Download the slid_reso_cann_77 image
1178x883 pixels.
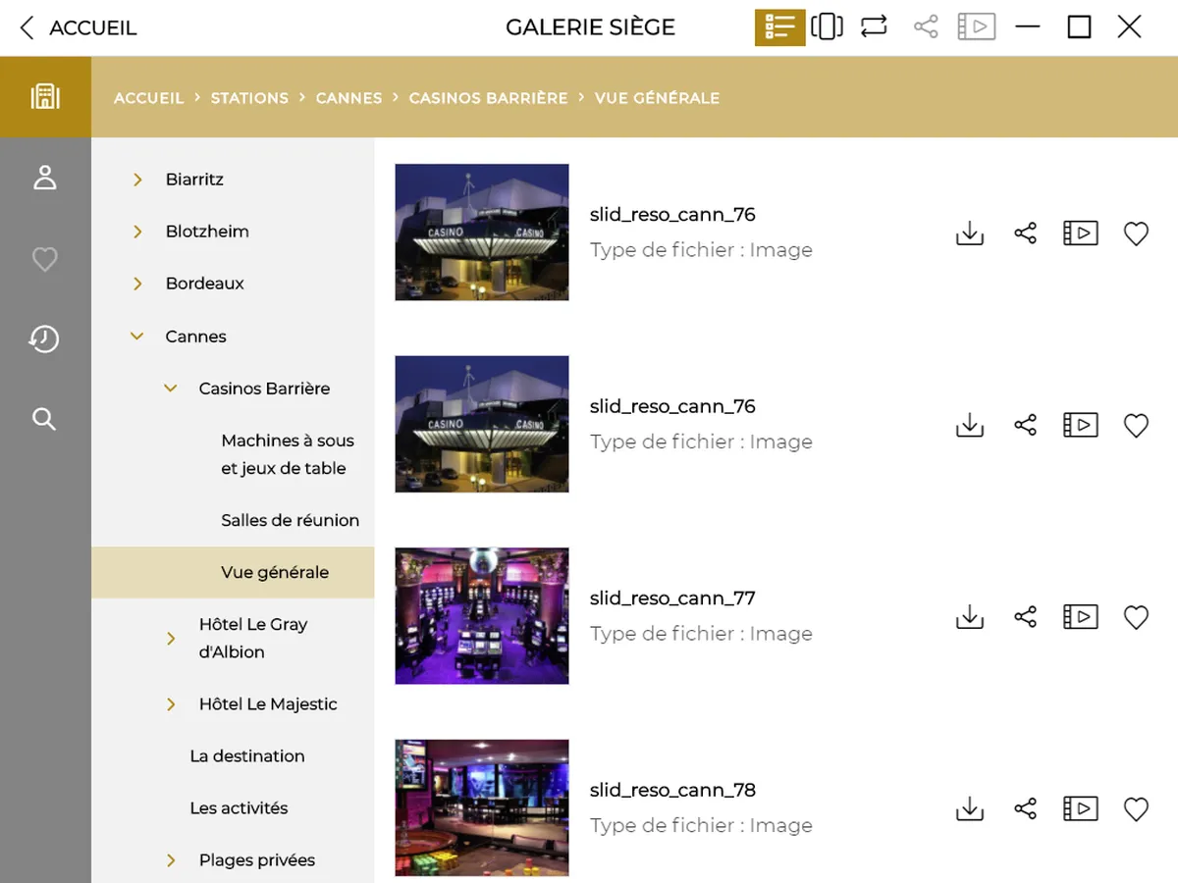[969, 617]
